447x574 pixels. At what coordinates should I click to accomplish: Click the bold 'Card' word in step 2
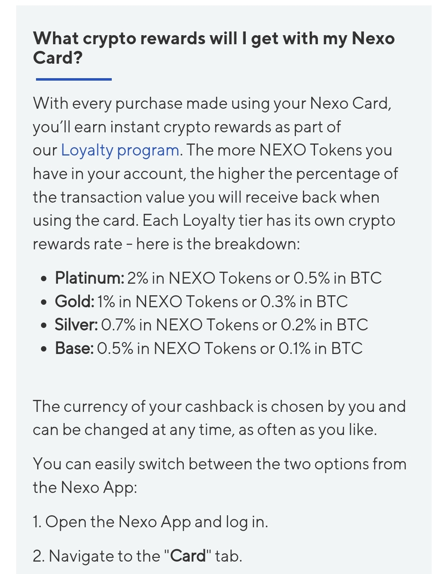tap(188, 556)
